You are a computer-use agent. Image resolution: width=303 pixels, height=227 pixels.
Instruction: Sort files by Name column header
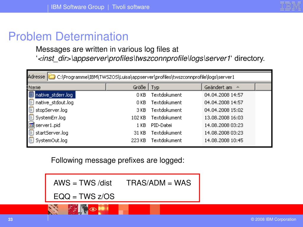click(x=67, y=87)
